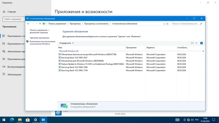Collapse the Microsoft Windows (6) group
Viewport: 219px width, 123px height.
(x=203, y=51)
